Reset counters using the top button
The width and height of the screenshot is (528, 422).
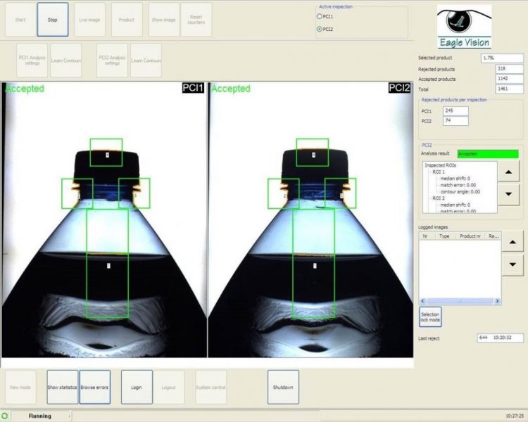click(196, 20)
